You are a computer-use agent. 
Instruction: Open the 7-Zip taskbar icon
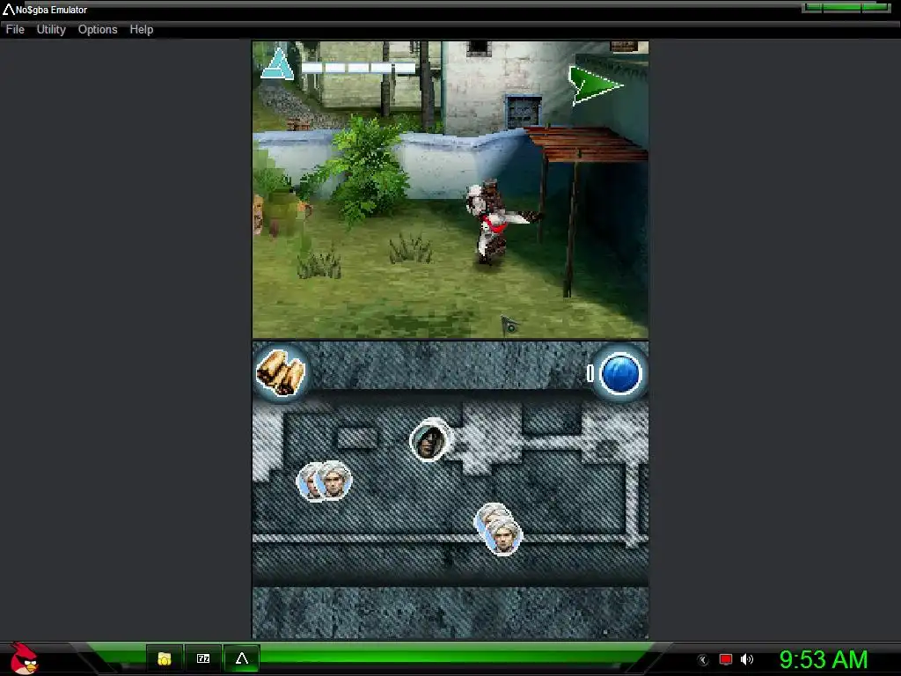click(x=203, y=658)
